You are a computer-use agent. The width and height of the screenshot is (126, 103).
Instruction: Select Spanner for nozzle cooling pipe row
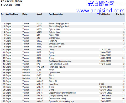pos(63,101)
